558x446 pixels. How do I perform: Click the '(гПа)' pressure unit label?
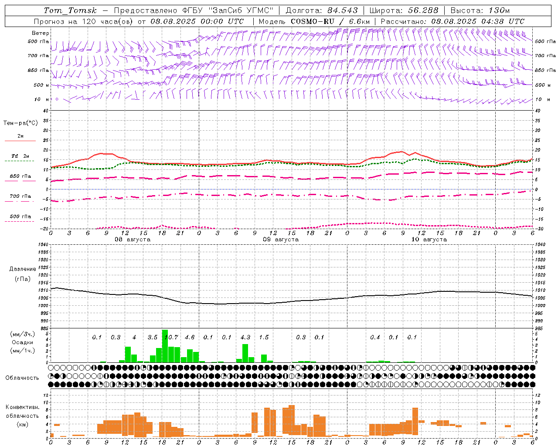click(22, 279)
